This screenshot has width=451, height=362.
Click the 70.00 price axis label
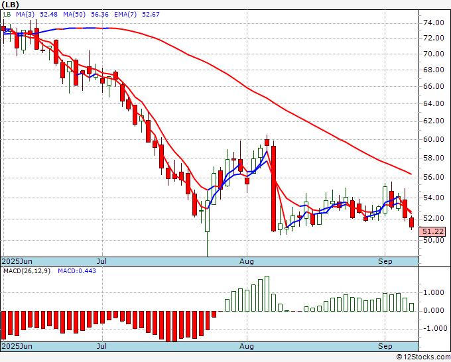point(434,54)
